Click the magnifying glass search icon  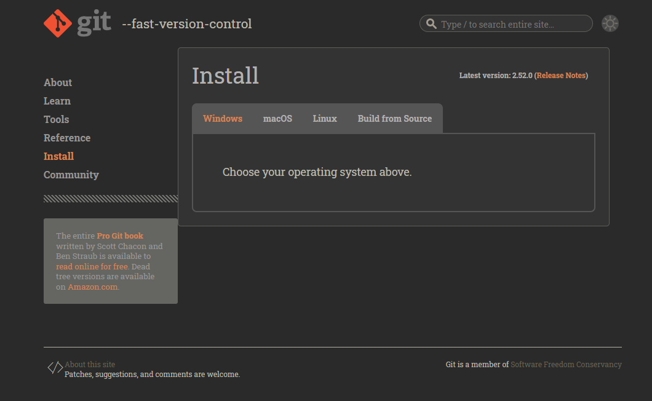click(432, 24)
